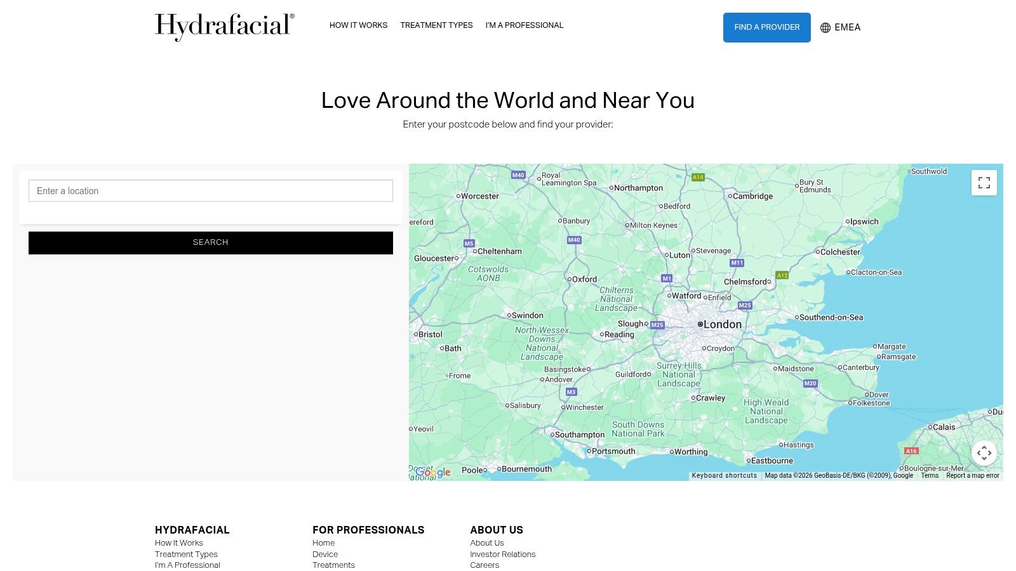Viewport: 1016px width, 571px height.
Task: Open map camera controls button
Action: [x=984, y=453]
